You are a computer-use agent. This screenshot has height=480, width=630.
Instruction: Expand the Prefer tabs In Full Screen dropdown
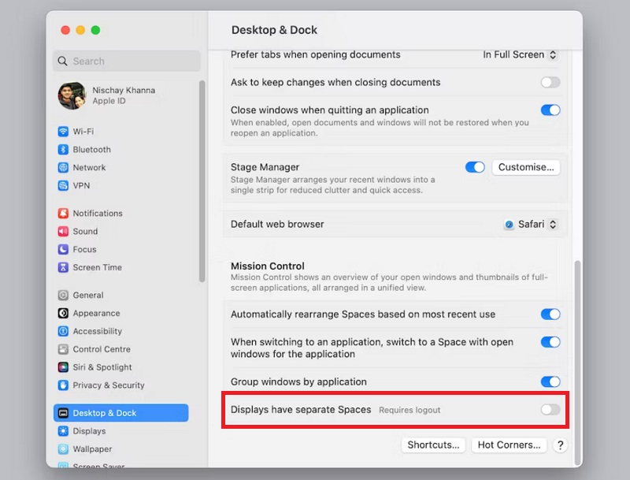click(x=520, y=55)
